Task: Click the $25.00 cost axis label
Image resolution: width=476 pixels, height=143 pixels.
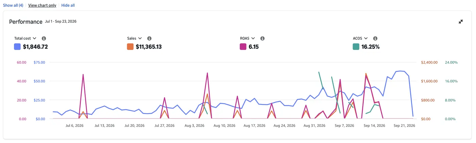Action: (x=39, y=100)
